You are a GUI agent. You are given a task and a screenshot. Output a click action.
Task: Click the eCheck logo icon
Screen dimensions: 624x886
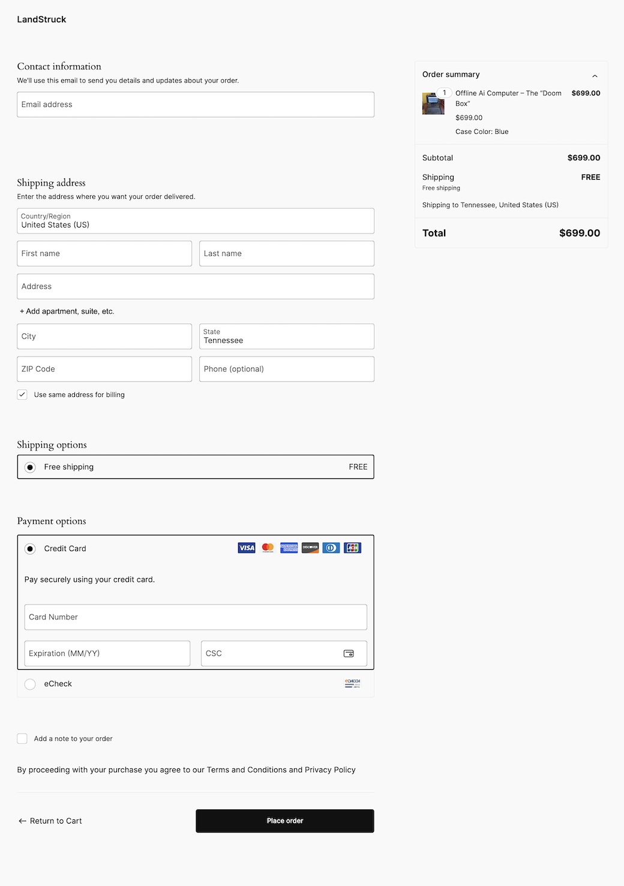[352, 684]
